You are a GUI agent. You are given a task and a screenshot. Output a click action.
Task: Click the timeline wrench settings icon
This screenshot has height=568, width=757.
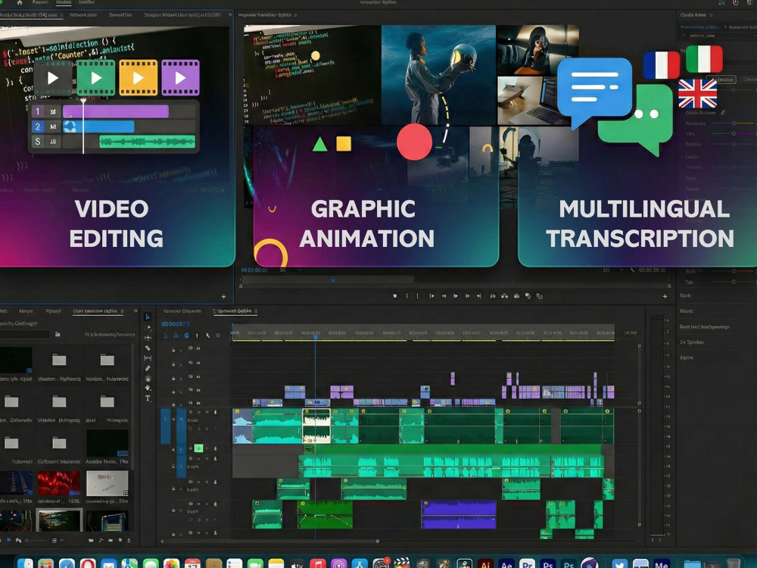[207, 335]
